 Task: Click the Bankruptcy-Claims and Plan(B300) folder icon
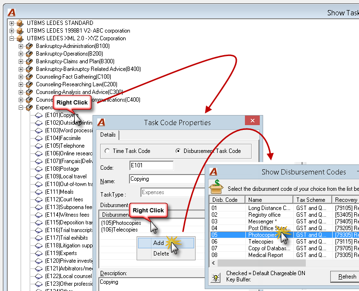coord(29,61)
